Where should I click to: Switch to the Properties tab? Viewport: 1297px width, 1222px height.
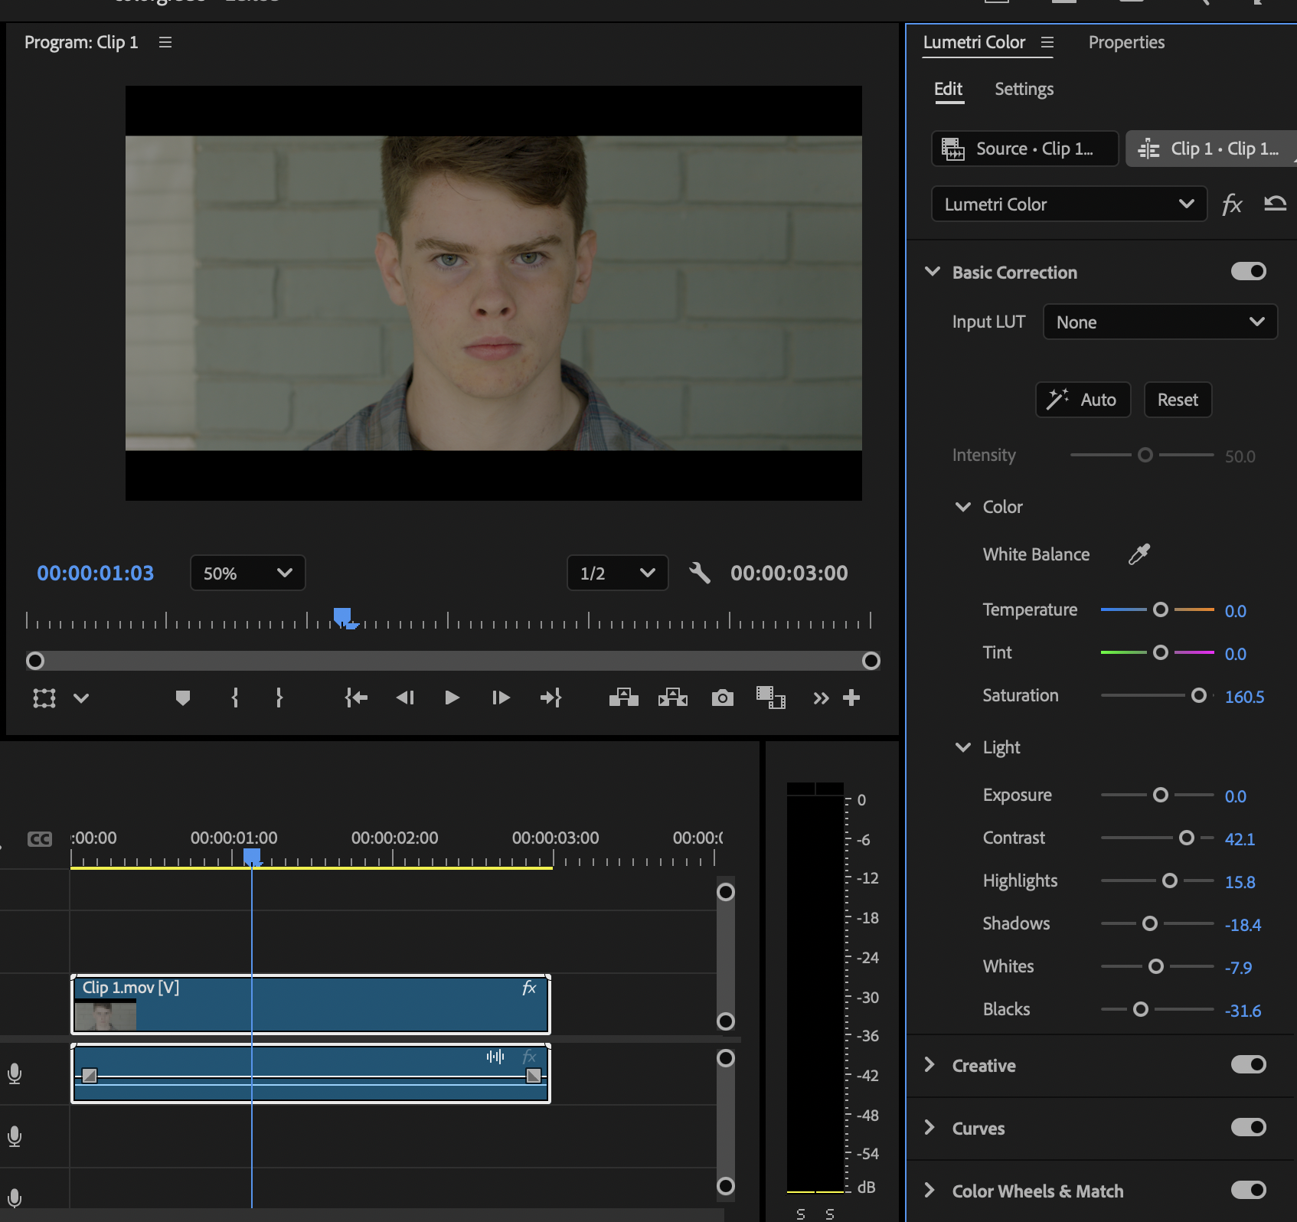(1126, 42)
